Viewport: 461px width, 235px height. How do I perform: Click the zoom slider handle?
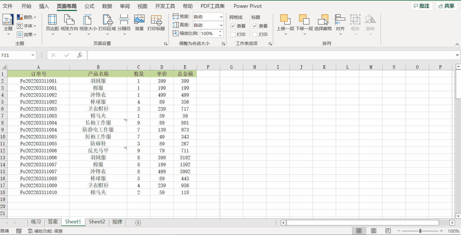[x=420, y=231]
